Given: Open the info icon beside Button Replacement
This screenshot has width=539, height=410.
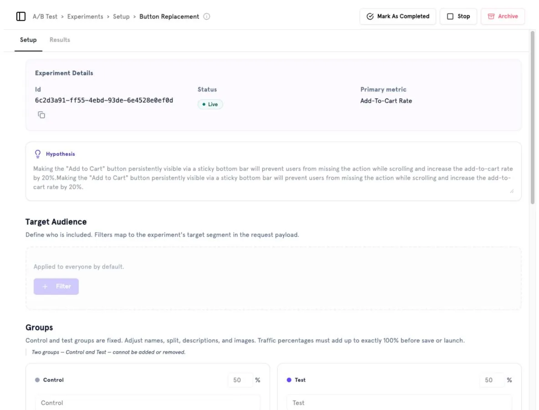Looking at the screenshot, I should [x=207, y=16].
